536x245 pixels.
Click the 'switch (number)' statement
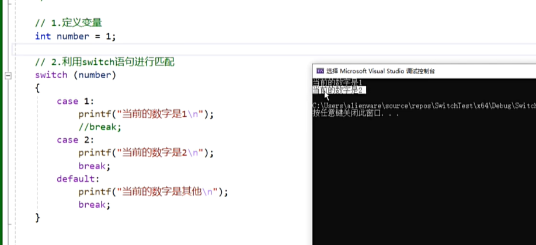coord(75,75)
